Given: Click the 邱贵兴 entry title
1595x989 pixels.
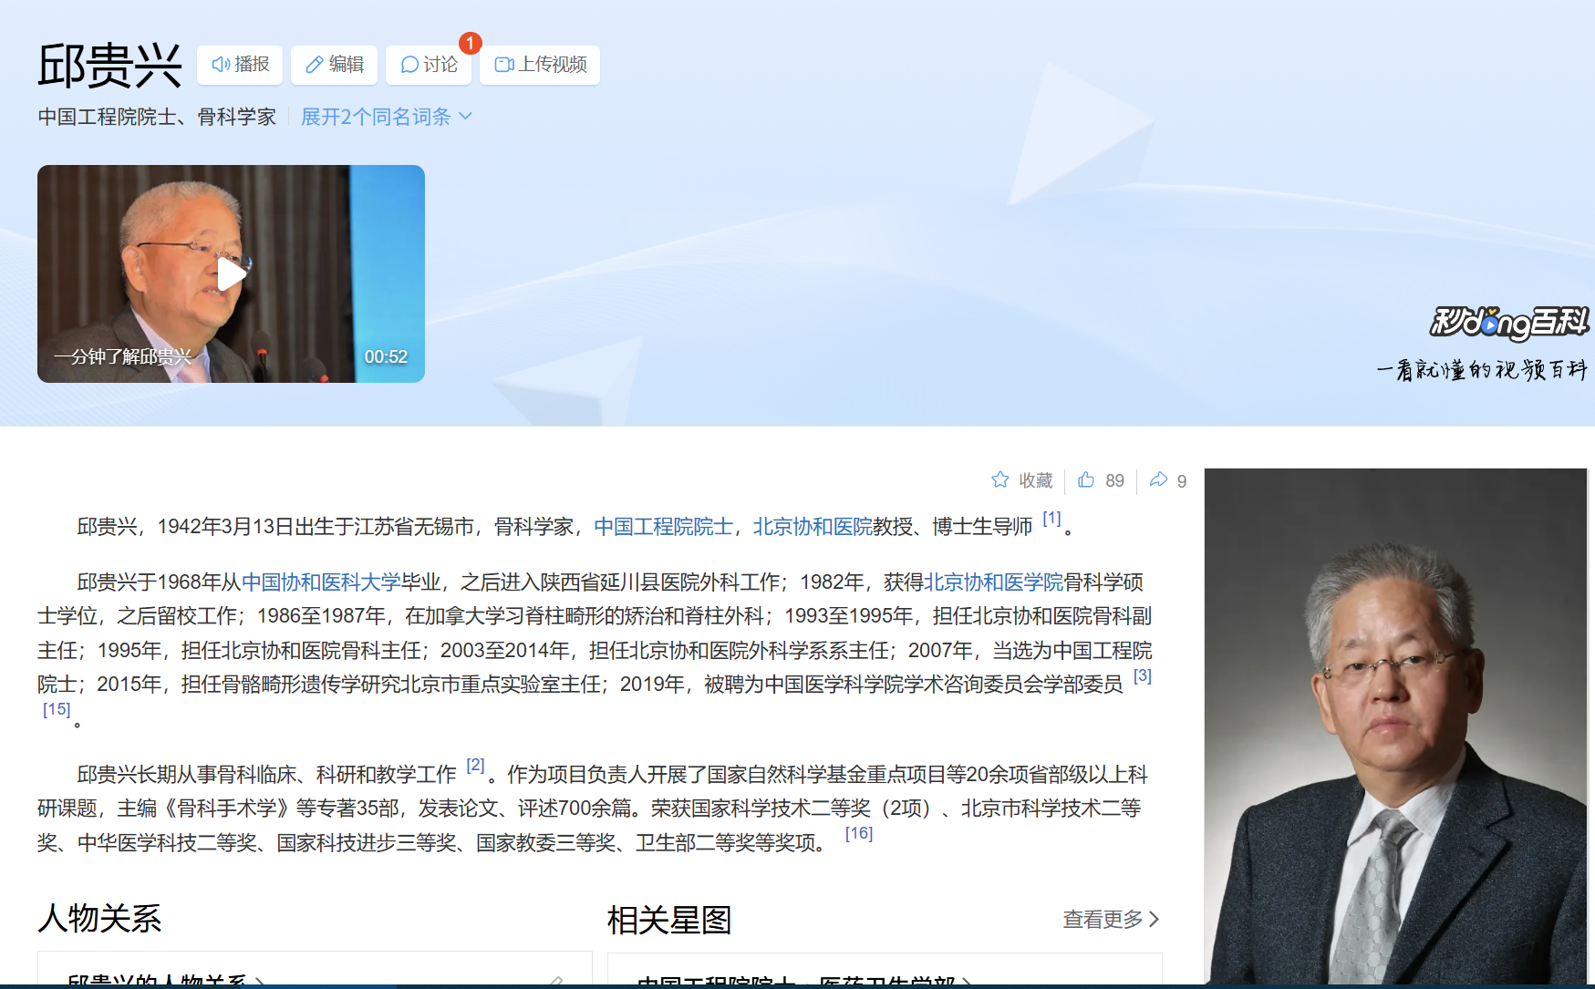Looking at the screenshot, I should (109, 66).
